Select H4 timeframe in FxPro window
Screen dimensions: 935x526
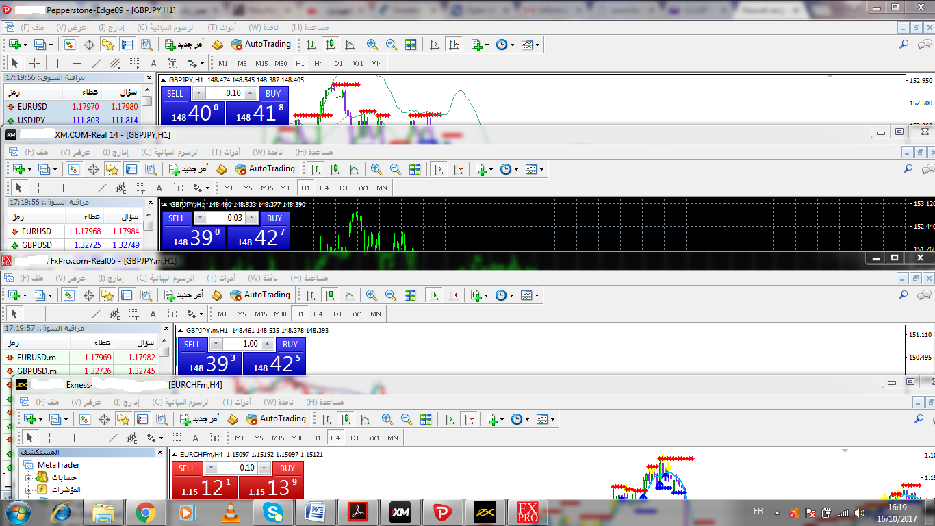click(318, 314)
